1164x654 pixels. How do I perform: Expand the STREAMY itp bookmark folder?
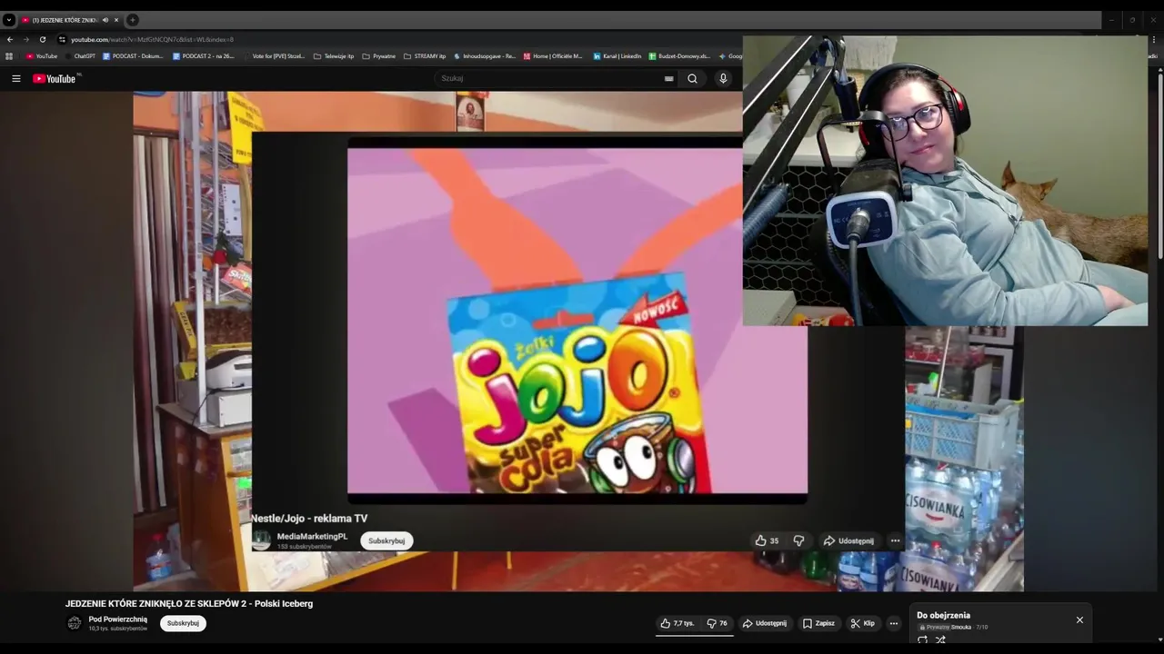click(425, 56)
